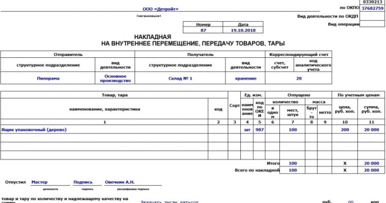Image resolution: width=386 pixels, height=203 pixels.
Task: Select the price value 200 cell
Action: pyautogui.click(x=345, y=130)
